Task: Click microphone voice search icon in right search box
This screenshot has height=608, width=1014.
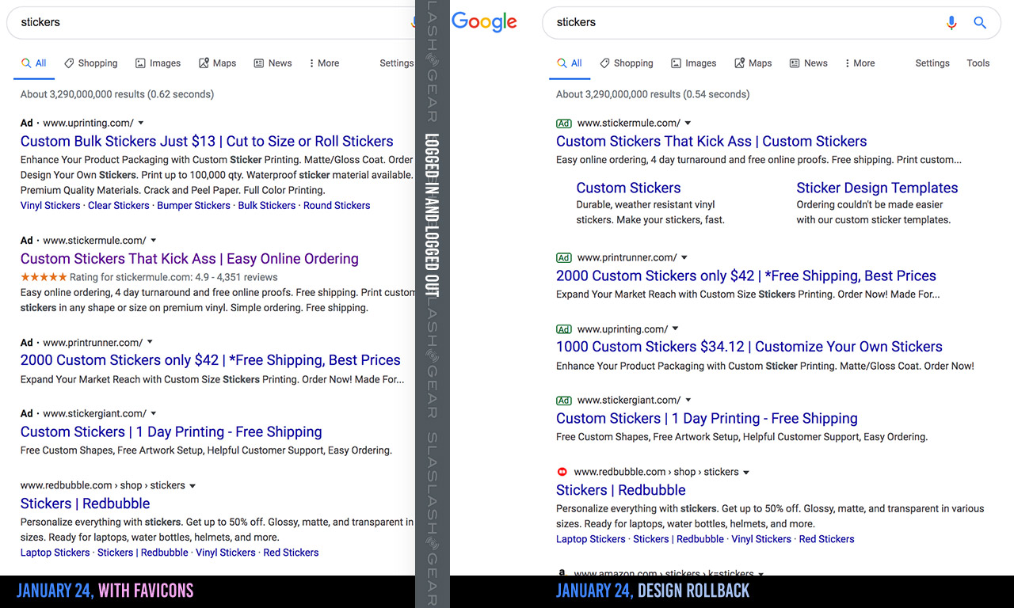Action: pyautogui.click(x=951, y=23)
